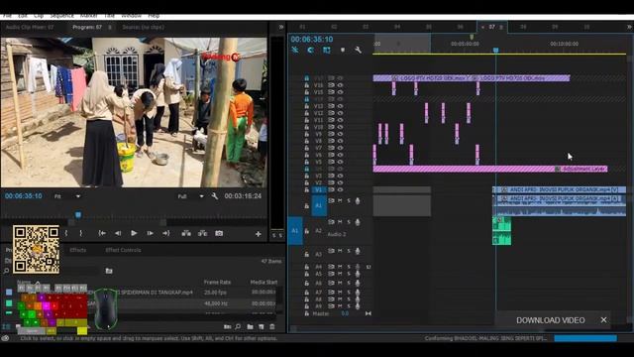Toggle sync lock on track V9
The height and width of the screenshot is (357, 634).
(x=331, y=134)
